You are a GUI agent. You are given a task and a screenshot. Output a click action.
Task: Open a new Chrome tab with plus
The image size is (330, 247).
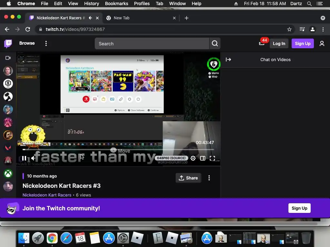coord(187,18)
